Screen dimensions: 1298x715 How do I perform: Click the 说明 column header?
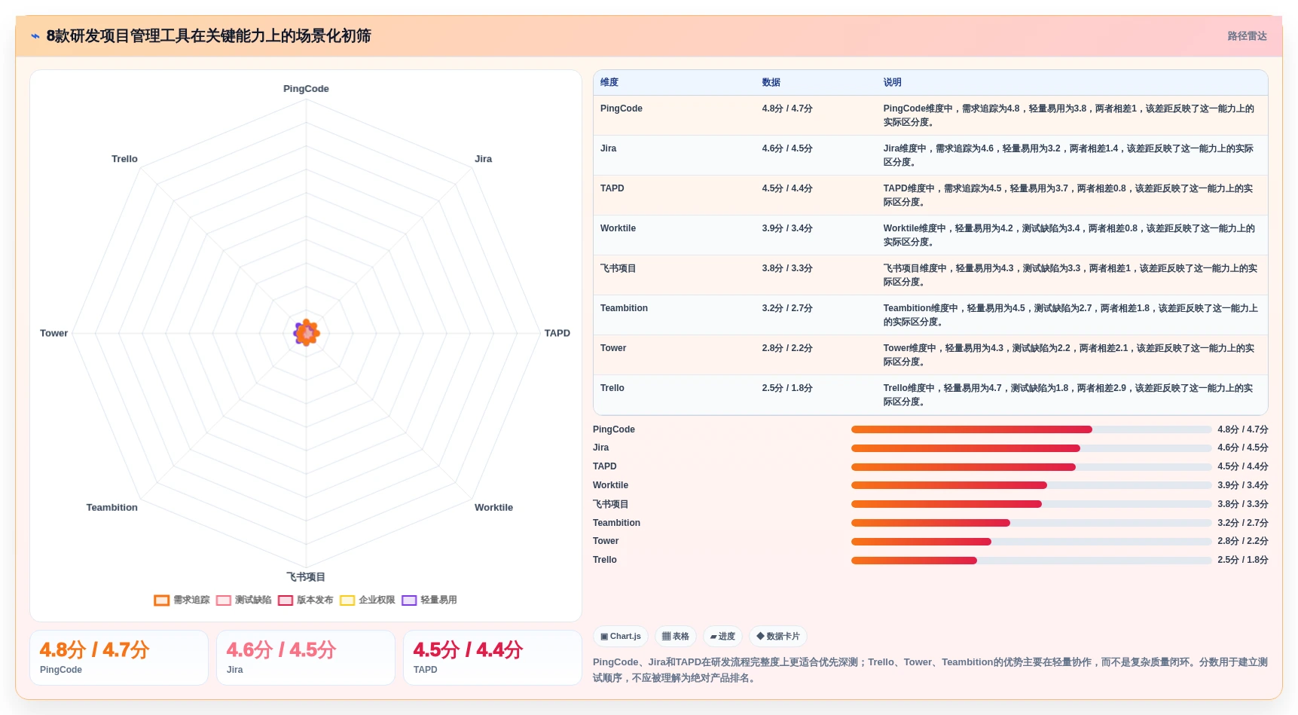tap(892, 82)
